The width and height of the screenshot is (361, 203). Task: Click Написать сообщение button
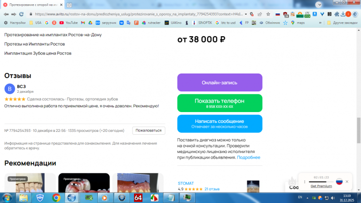tap(220, 124)
